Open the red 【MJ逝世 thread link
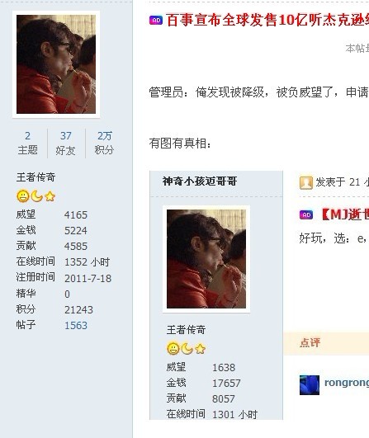This screenshot has width=369, height=438. [x=345, y=214]
